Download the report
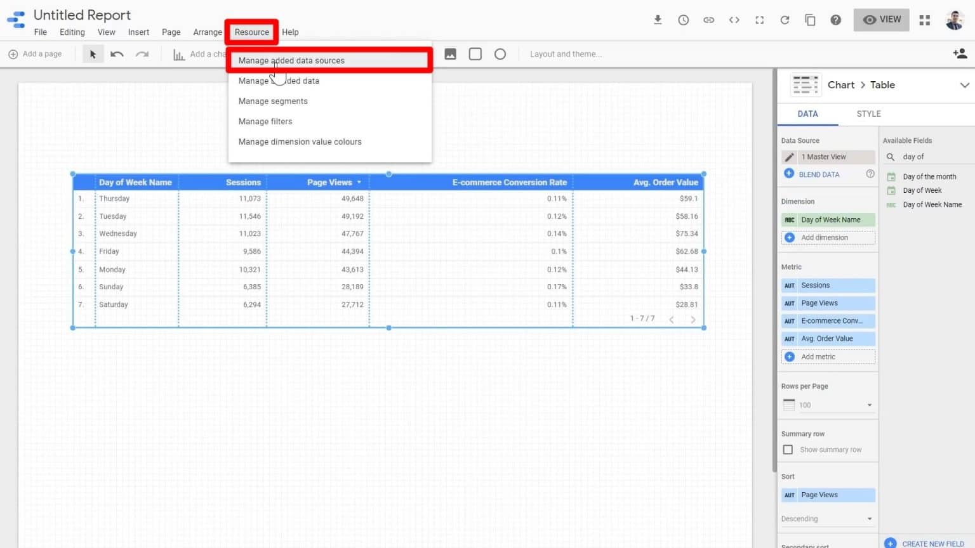975x548 pixels. point(658,20)
